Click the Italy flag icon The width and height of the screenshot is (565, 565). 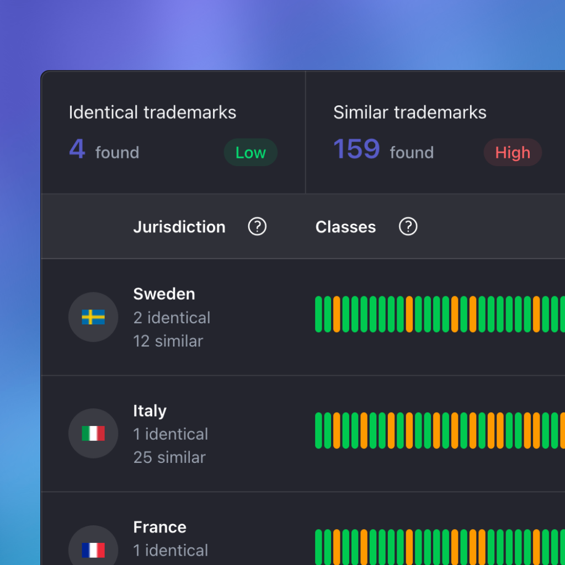tap(93, 433)
